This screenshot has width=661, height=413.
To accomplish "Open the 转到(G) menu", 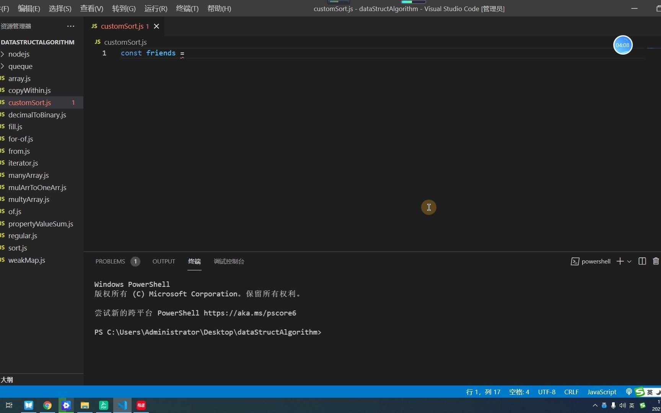I will click(124, 8).
